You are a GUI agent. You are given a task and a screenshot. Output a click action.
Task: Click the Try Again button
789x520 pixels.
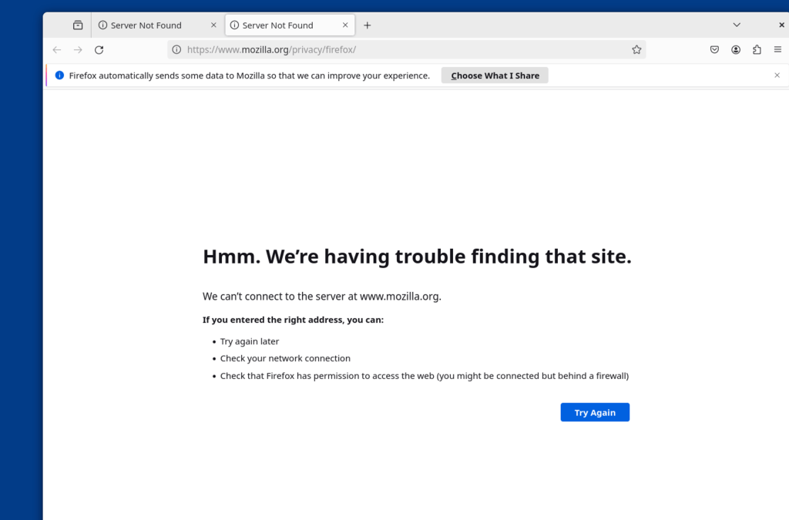coord(595,412)
